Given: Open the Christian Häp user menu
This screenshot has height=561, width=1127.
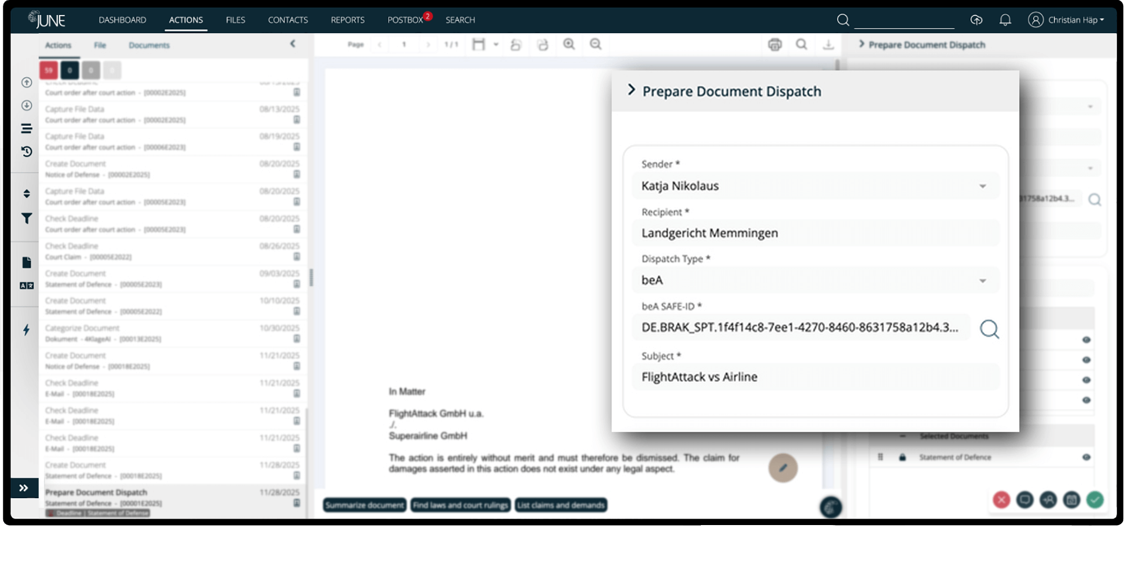Looking at the screenshot, I should pyautogui.click(x=1066, y=20).
